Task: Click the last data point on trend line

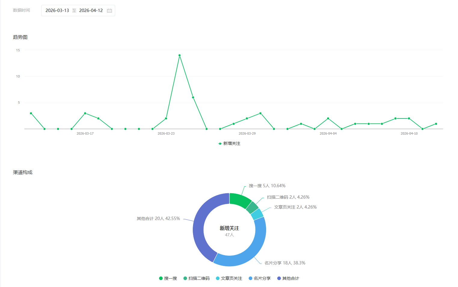Action: click(436, 124)
